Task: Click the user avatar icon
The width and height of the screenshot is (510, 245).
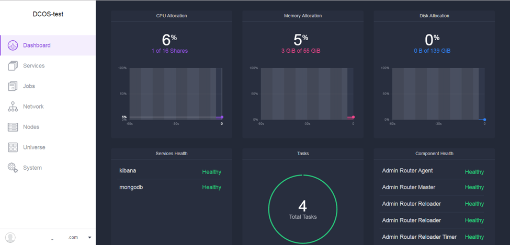Action: point(10,237)
